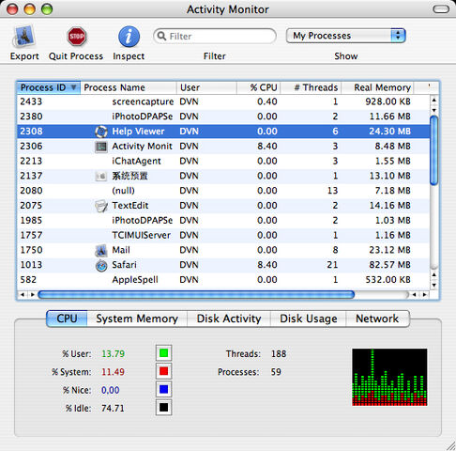Open the My Processes show dropdown

pyautogui.click(x=345, y=36)
